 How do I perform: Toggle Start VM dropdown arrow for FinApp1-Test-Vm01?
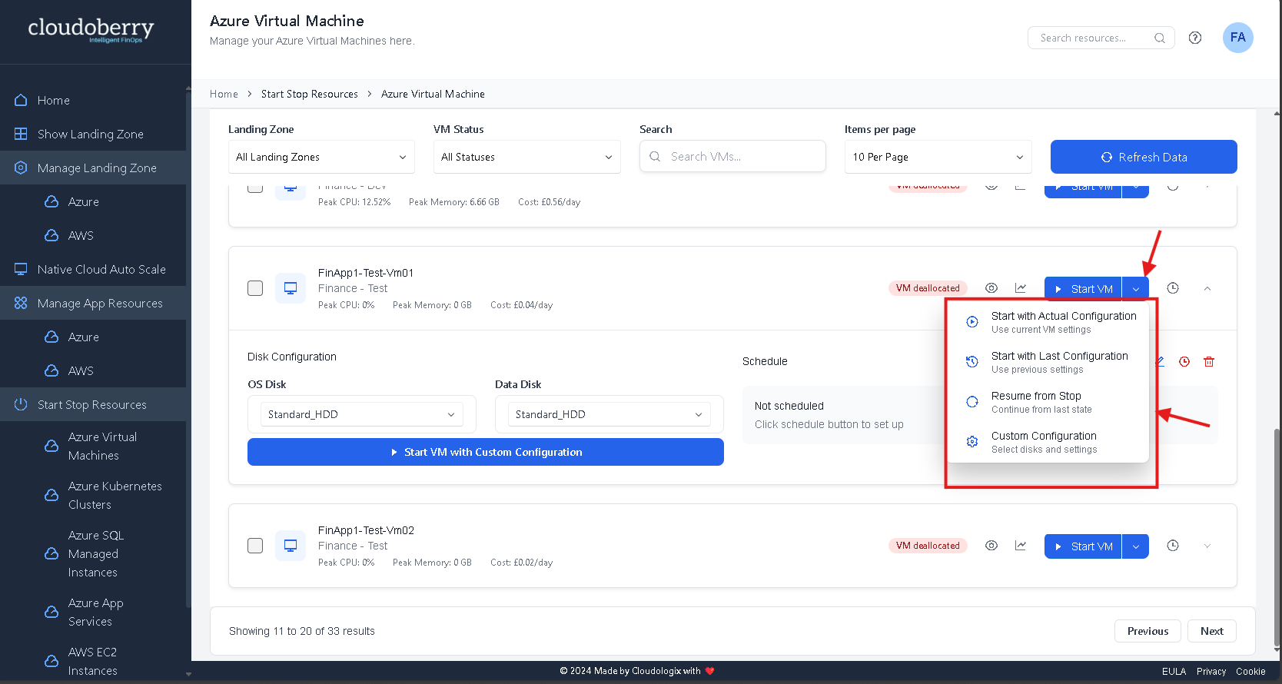(x=1136, y=289)
